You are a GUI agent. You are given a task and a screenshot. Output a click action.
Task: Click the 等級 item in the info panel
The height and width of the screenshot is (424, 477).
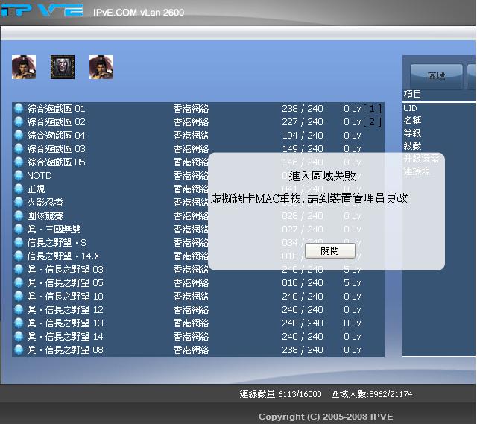(412, 133)
